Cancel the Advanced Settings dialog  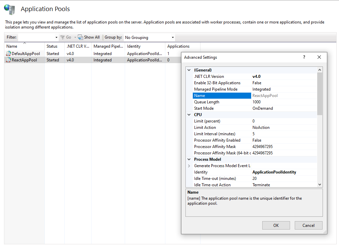pos(308,225)
